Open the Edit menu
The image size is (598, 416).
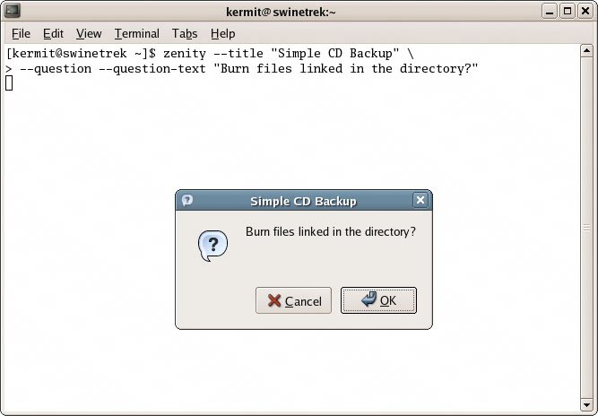pos(53,34)
